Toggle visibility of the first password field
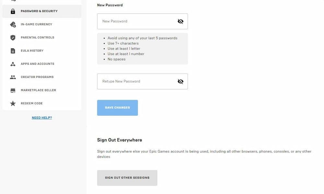Image resolution: width=324 pixels, height=194 pixels. click(180, 21)
